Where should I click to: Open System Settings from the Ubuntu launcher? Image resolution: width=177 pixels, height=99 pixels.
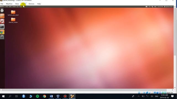[2, 21]
